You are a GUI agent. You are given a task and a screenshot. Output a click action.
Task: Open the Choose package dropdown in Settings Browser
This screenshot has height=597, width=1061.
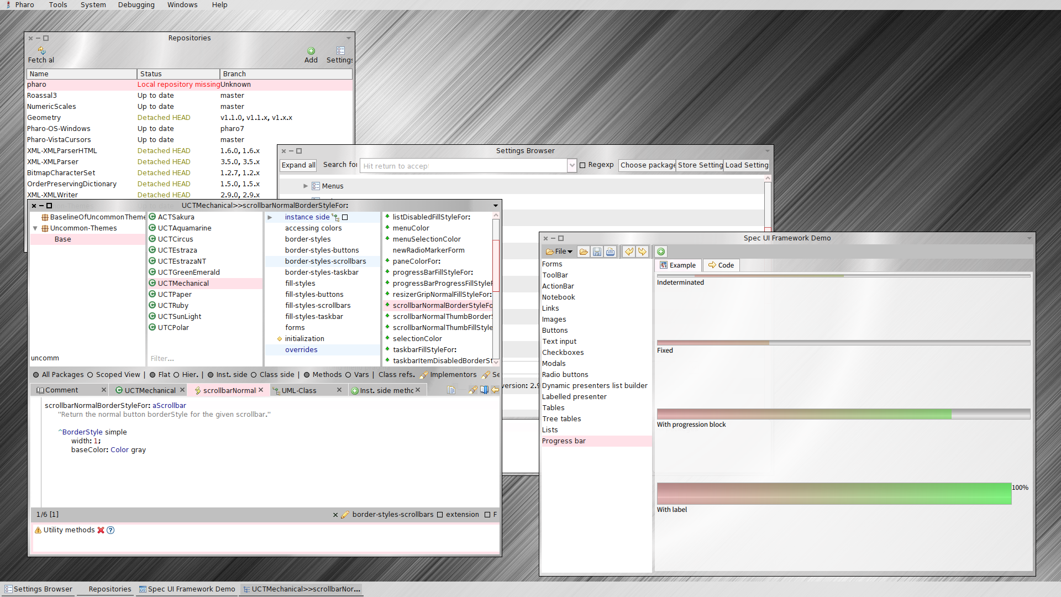647,165
